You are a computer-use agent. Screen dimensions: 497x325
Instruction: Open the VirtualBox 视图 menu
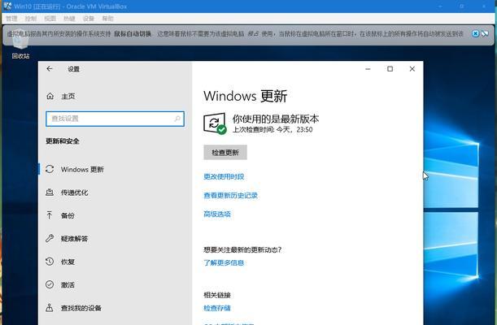click(50, 19)
